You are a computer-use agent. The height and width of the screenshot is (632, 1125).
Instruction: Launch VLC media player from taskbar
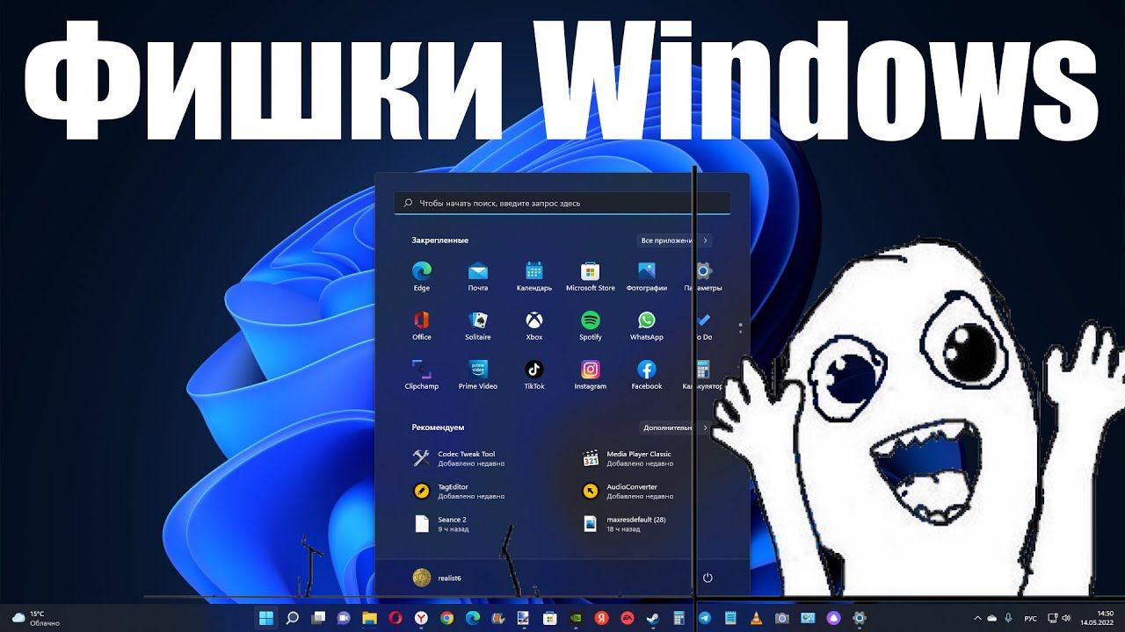click(x=756, y=617)
